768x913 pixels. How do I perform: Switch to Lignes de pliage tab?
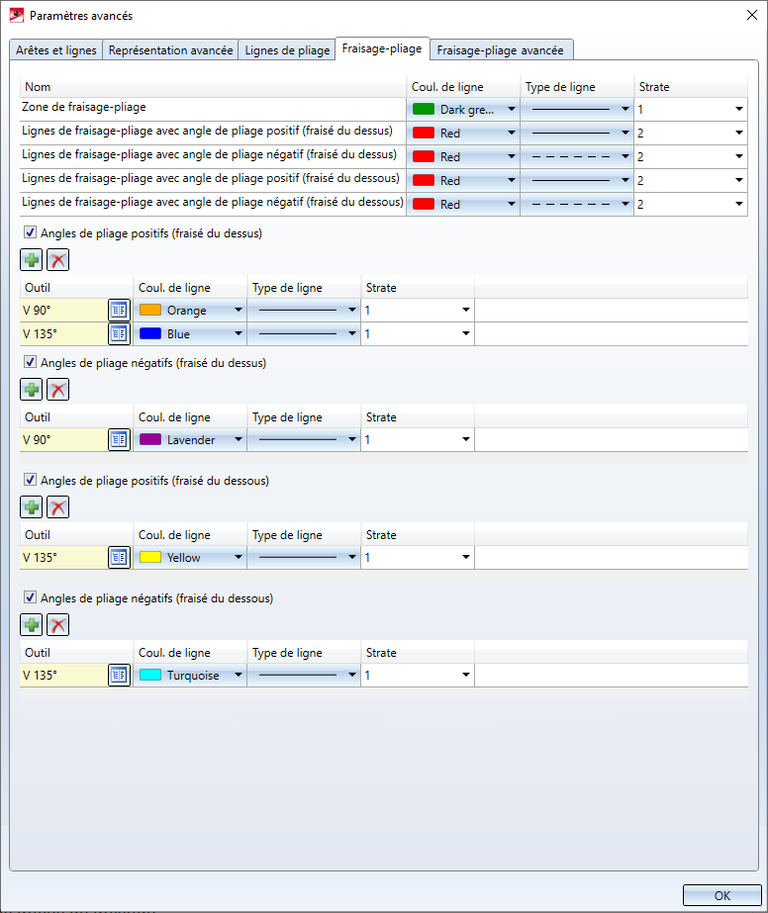tap(286, 50)
